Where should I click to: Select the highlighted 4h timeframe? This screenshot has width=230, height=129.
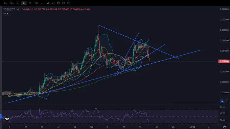(x=24, y=3)
